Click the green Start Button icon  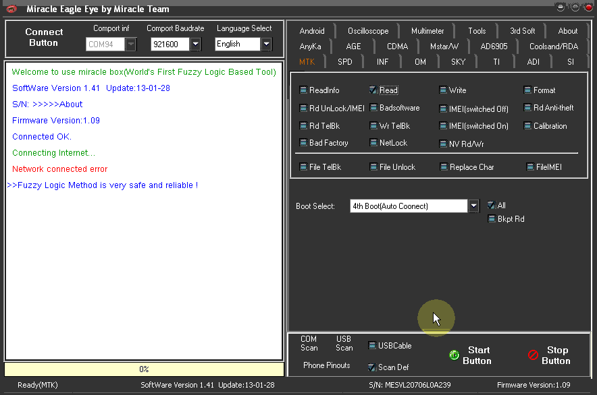tap(454, 355)
